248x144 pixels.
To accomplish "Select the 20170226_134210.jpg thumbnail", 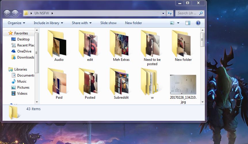I will click(183, 85).
